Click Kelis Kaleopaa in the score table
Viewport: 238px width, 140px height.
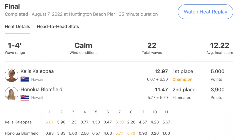click(18, 122)
